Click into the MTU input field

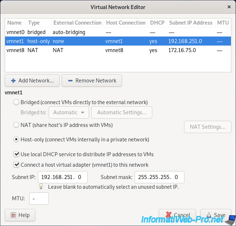[x=39, y=199]
